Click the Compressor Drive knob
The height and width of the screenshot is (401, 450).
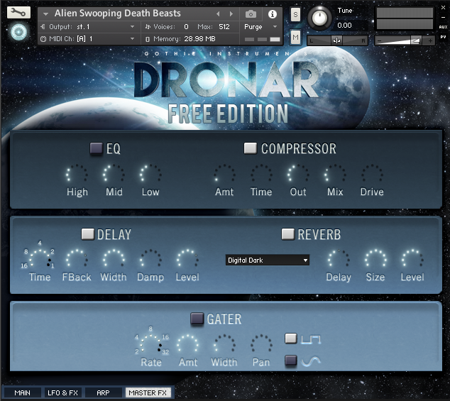coord(372,174)
